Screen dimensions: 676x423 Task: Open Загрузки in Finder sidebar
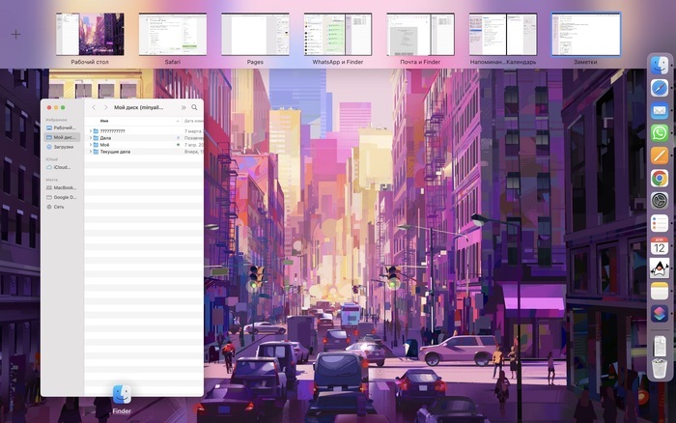coord(62,147)
